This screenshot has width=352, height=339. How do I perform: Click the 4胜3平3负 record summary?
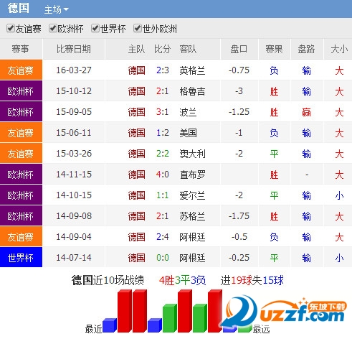click(x=182, y=280)
